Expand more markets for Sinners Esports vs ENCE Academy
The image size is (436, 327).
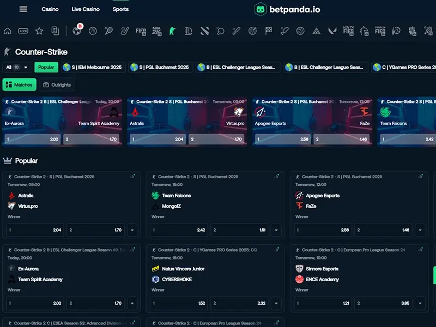click(420, 303)
